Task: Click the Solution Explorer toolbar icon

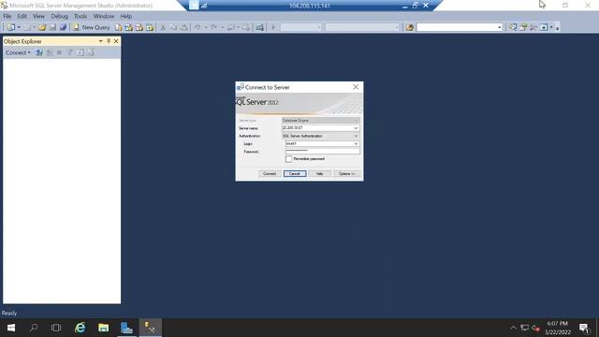Action: coord(513,27)
